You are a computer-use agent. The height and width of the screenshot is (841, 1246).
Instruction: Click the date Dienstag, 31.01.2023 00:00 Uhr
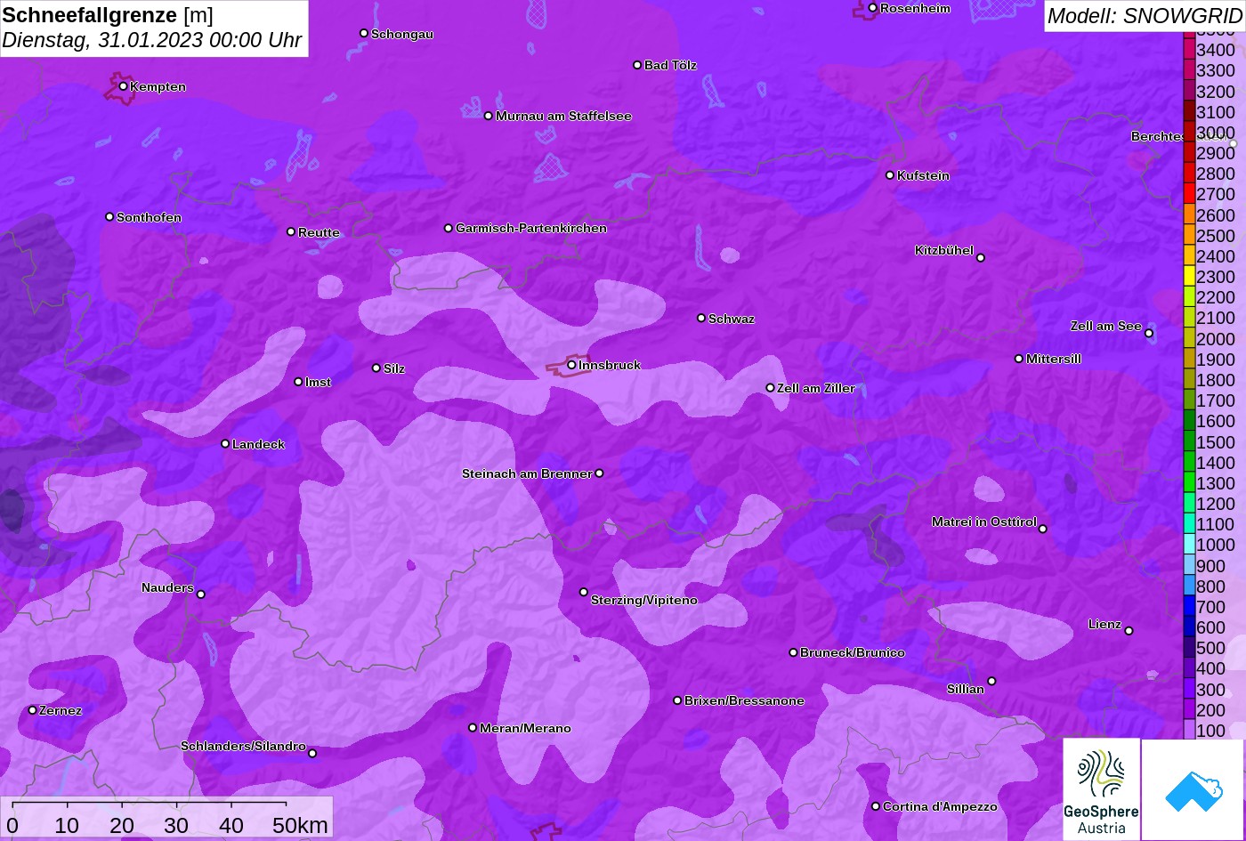pos(151,41)
